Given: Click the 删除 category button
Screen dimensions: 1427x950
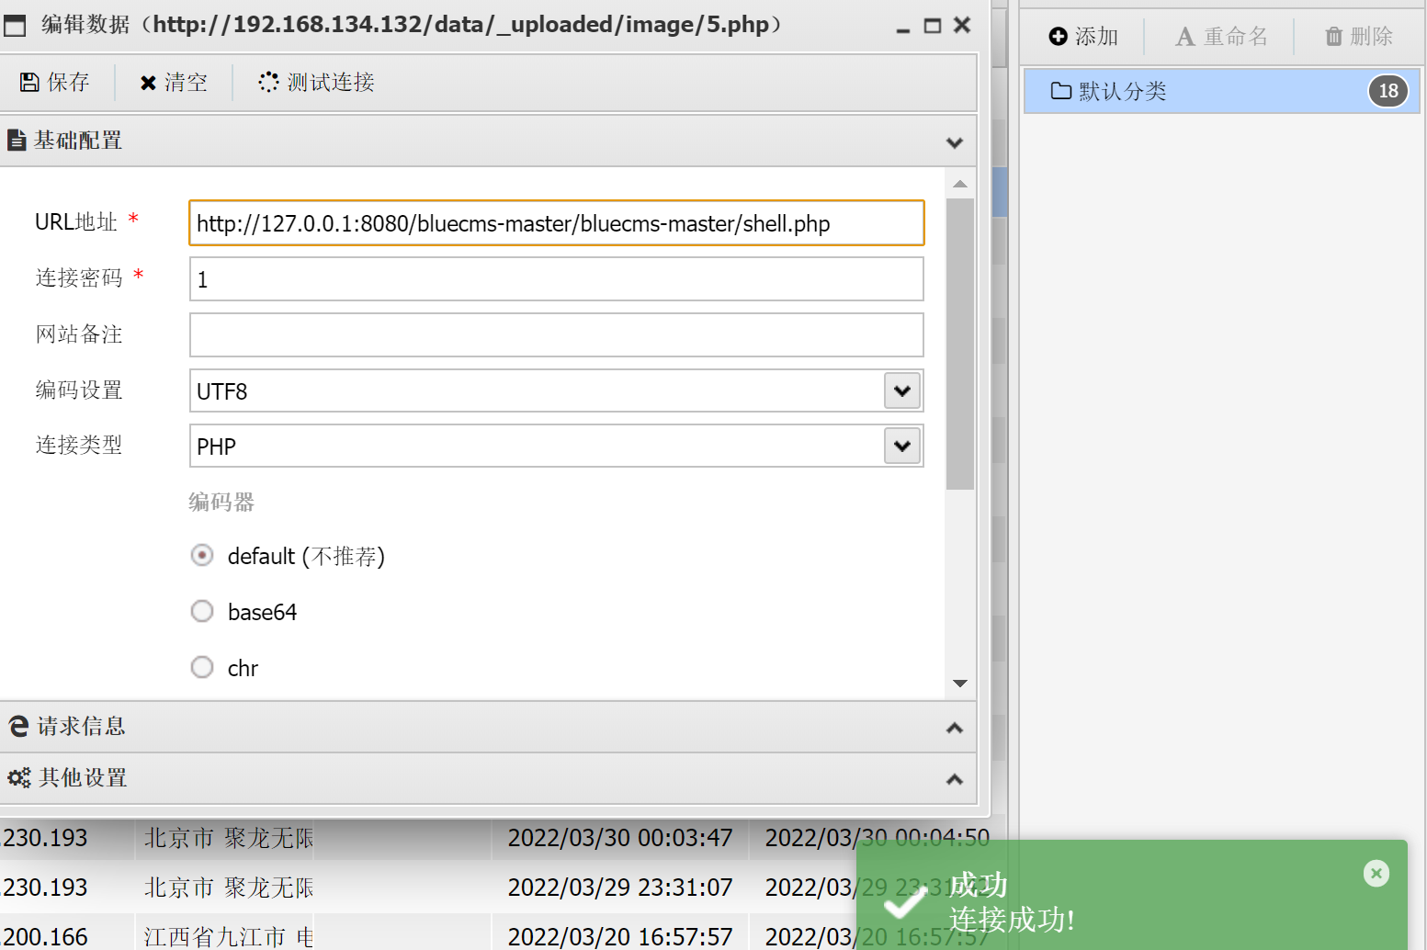Looking at the screenshot, I should [1359, 37].
